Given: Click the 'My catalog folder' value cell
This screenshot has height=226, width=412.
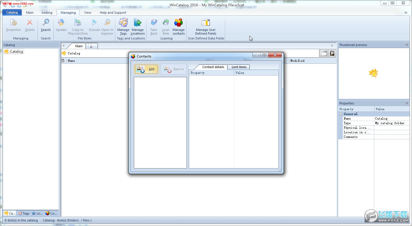Looking at the screenshot, I should [392, 123].
